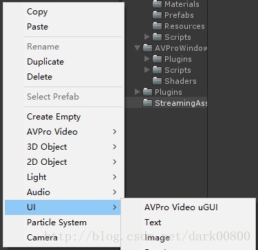Click the Materials folder icon

pyautogui.click(x=157, y=4)
